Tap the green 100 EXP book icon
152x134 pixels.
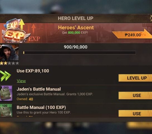[x=6, y=110]
